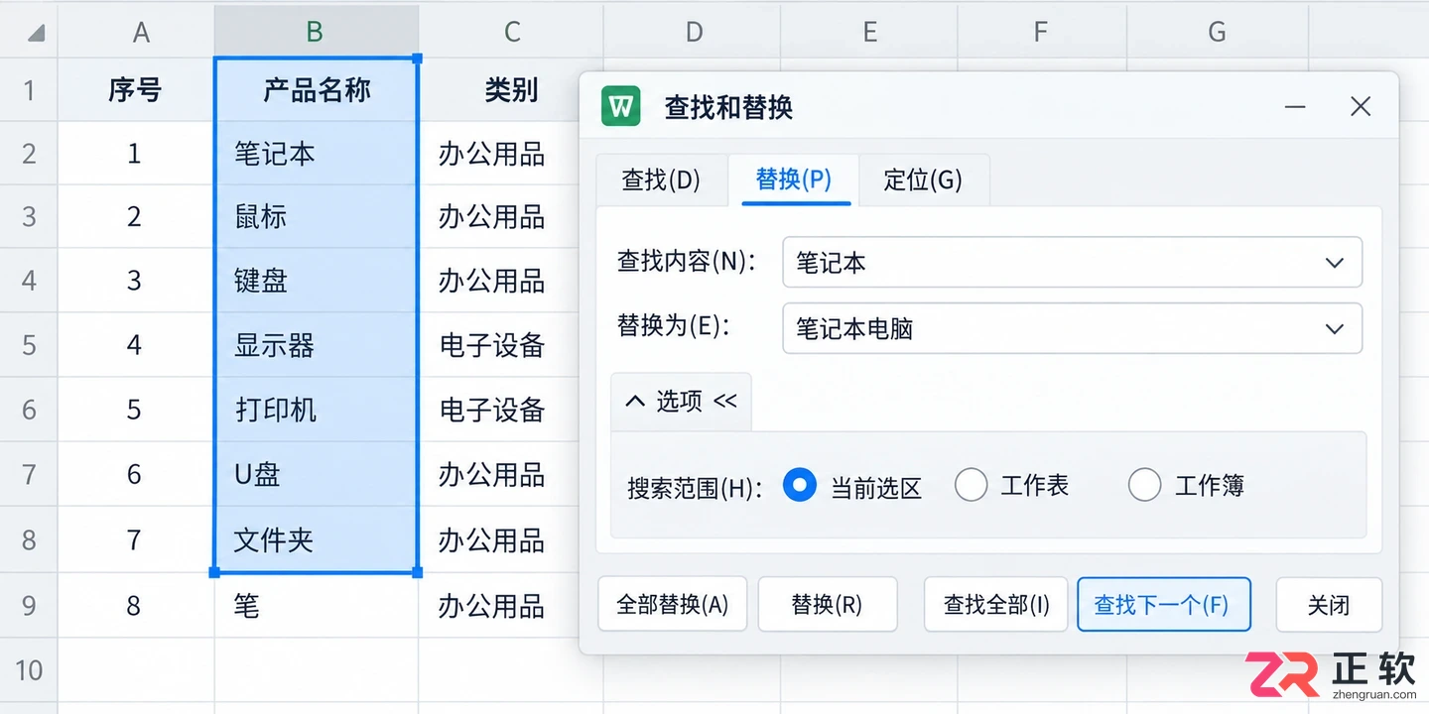Click the cell containing 文件夹
Viewport: 1429px width, 714px height.
(x=316, y=539)
